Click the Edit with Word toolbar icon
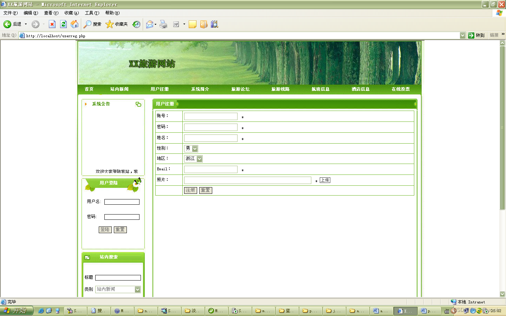 (176, 24)
